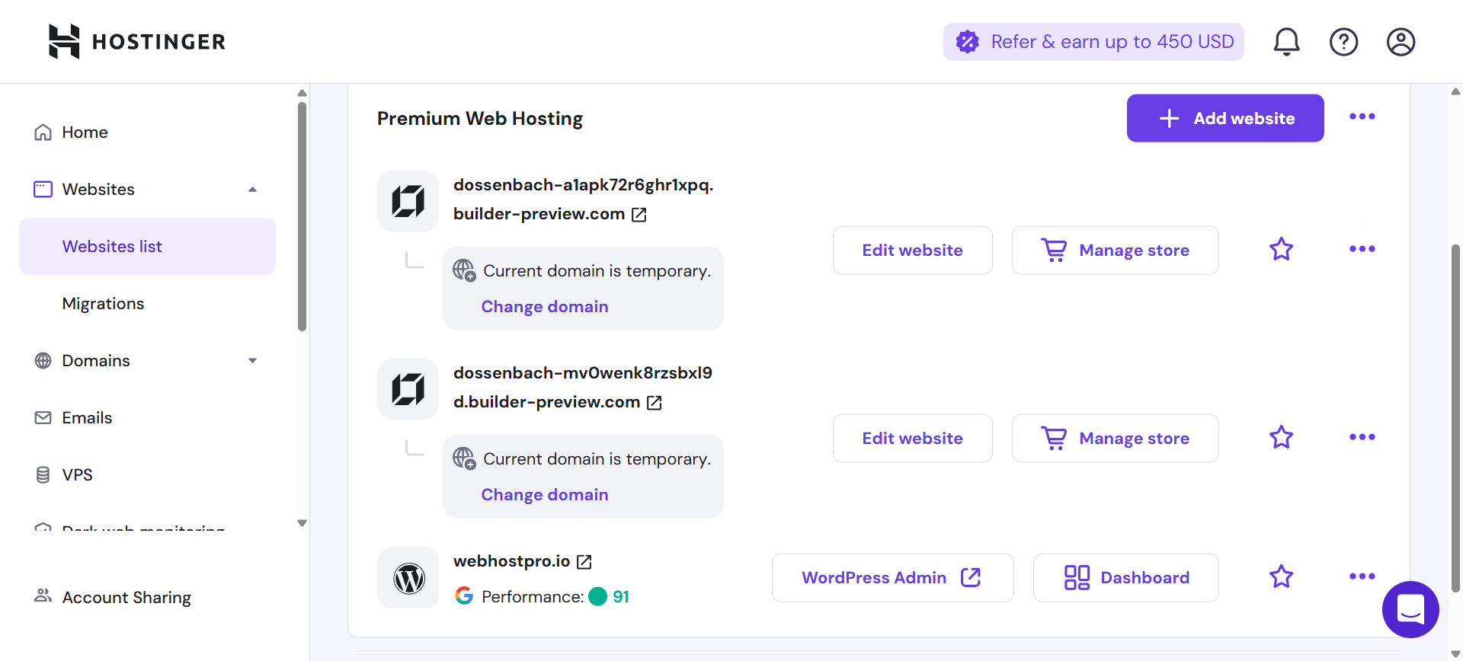
Task: Favorite the webhostpro.io website star
Action: [1282, 576]
